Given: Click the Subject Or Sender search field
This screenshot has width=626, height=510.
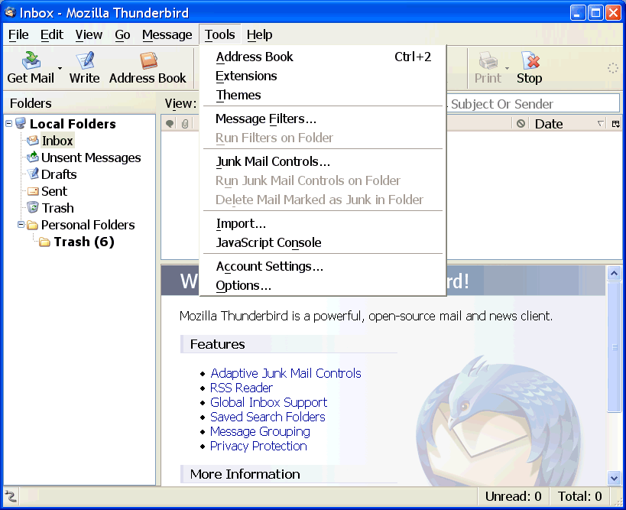Looking at the screenshot, I should [x=533, y=104].
